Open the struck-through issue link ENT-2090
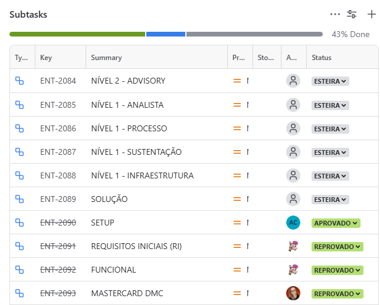Viewport: 380px width, 305px height. (x=58, y=223)
